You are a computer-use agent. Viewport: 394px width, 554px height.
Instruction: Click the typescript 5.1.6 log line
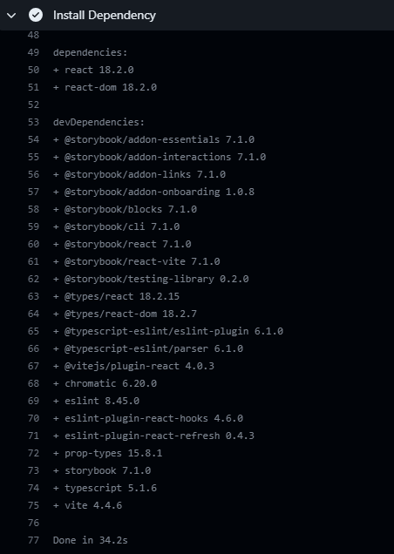click(x=105, y=488)
